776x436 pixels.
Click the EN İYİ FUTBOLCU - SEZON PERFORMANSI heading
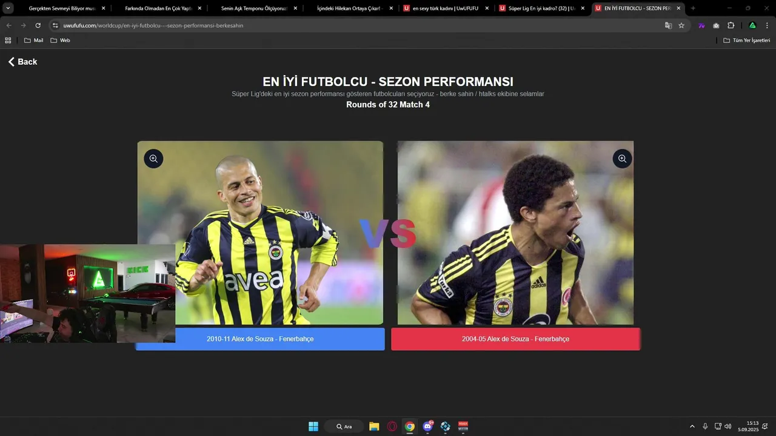click(x=388, y=82)
